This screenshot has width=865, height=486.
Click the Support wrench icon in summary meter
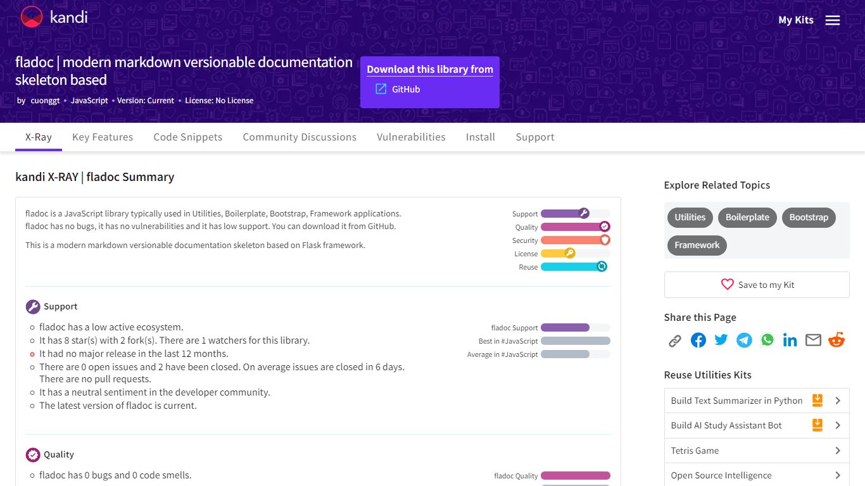(x=584, y=213)
